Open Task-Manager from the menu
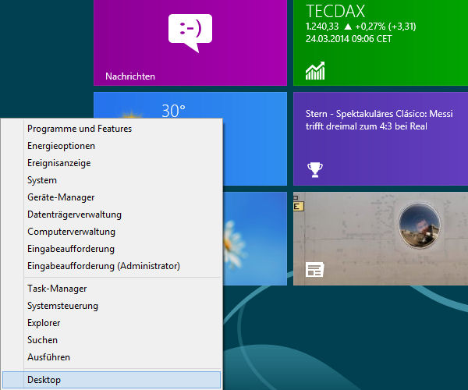 pyautogui.click(x=57, y=289)
